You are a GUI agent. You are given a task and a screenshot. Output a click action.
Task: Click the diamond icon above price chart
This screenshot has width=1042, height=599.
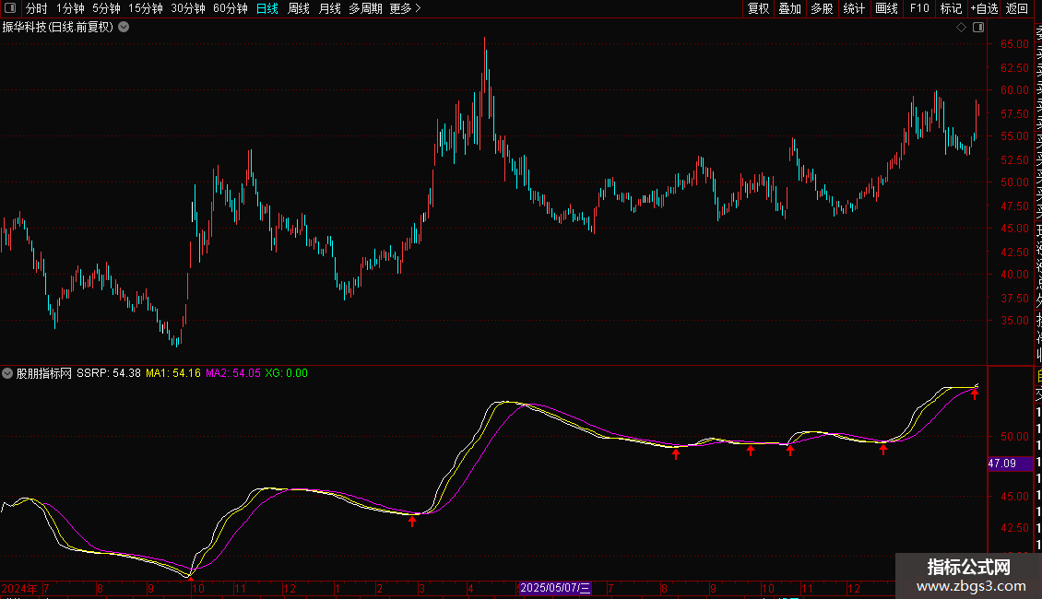pyautogui.click(x=961, y=28)
